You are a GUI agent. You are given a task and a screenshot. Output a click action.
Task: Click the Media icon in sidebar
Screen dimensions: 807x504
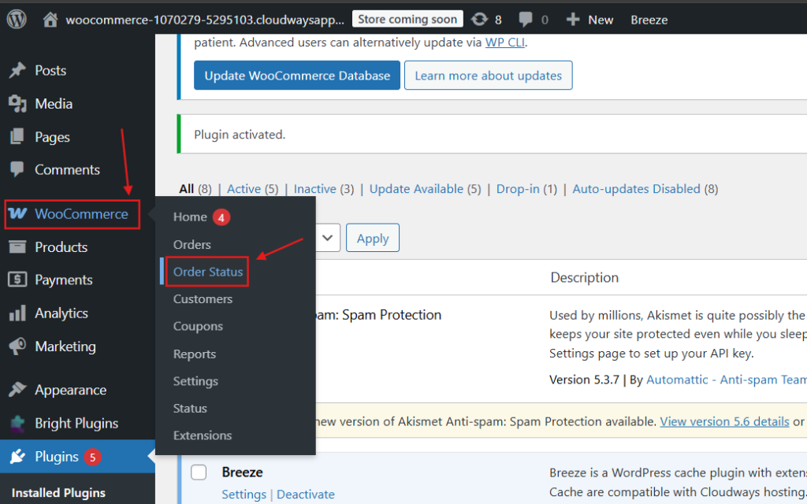(x=17, y=104)
